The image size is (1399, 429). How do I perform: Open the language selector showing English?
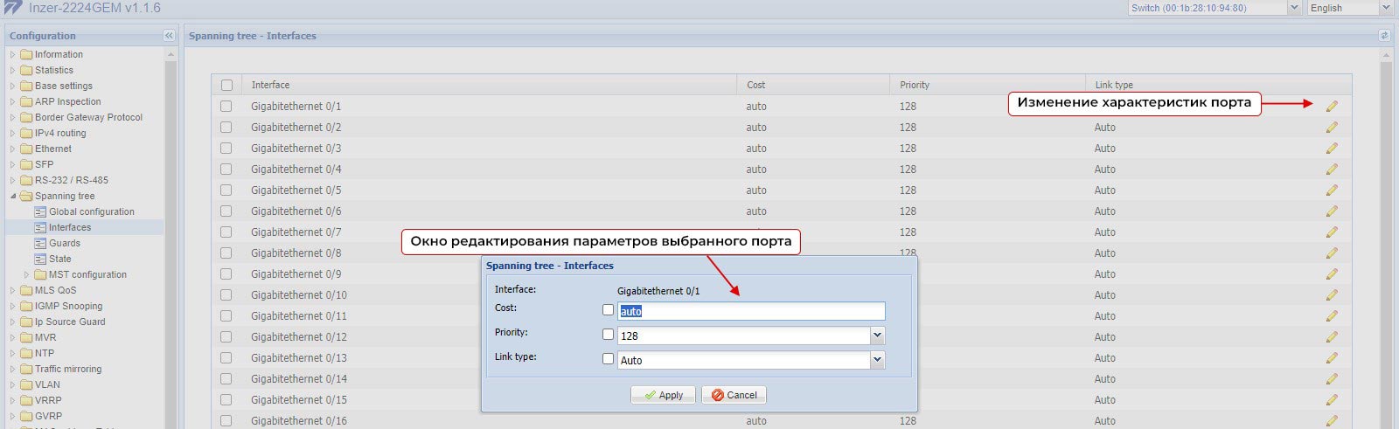(1385, 8)
